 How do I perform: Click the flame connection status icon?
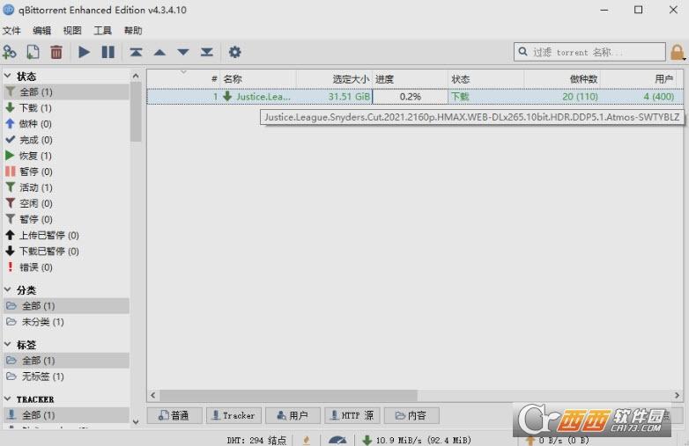(x=307, y=440)
